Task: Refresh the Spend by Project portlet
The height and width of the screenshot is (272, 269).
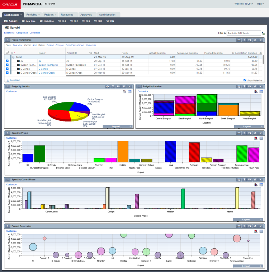Action: click(250, 133)
